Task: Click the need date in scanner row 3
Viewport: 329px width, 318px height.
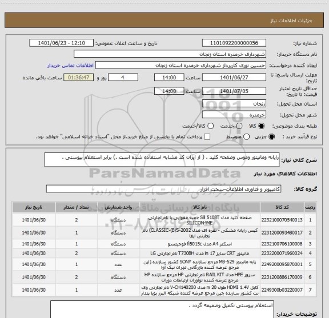Action: (x=34, y=244)
